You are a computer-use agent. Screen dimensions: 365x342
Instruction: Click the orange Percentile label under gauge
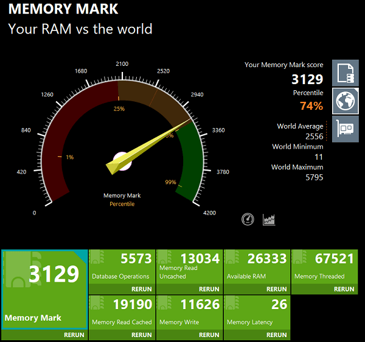click(x=122, y=204)
